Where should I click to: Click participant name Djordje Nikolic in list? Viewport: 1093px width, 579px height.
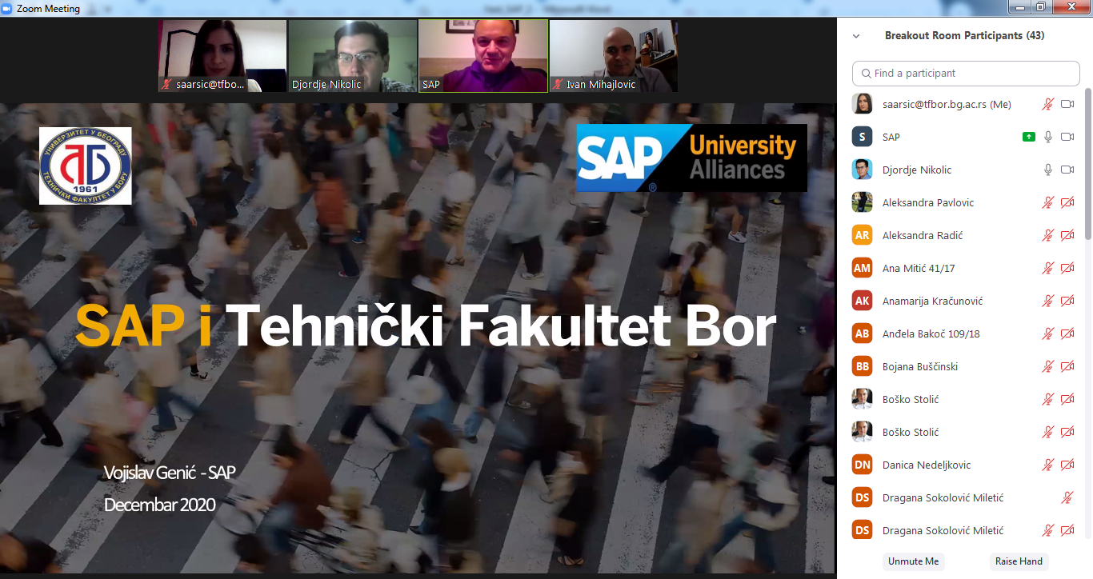[x=917, y=170]
